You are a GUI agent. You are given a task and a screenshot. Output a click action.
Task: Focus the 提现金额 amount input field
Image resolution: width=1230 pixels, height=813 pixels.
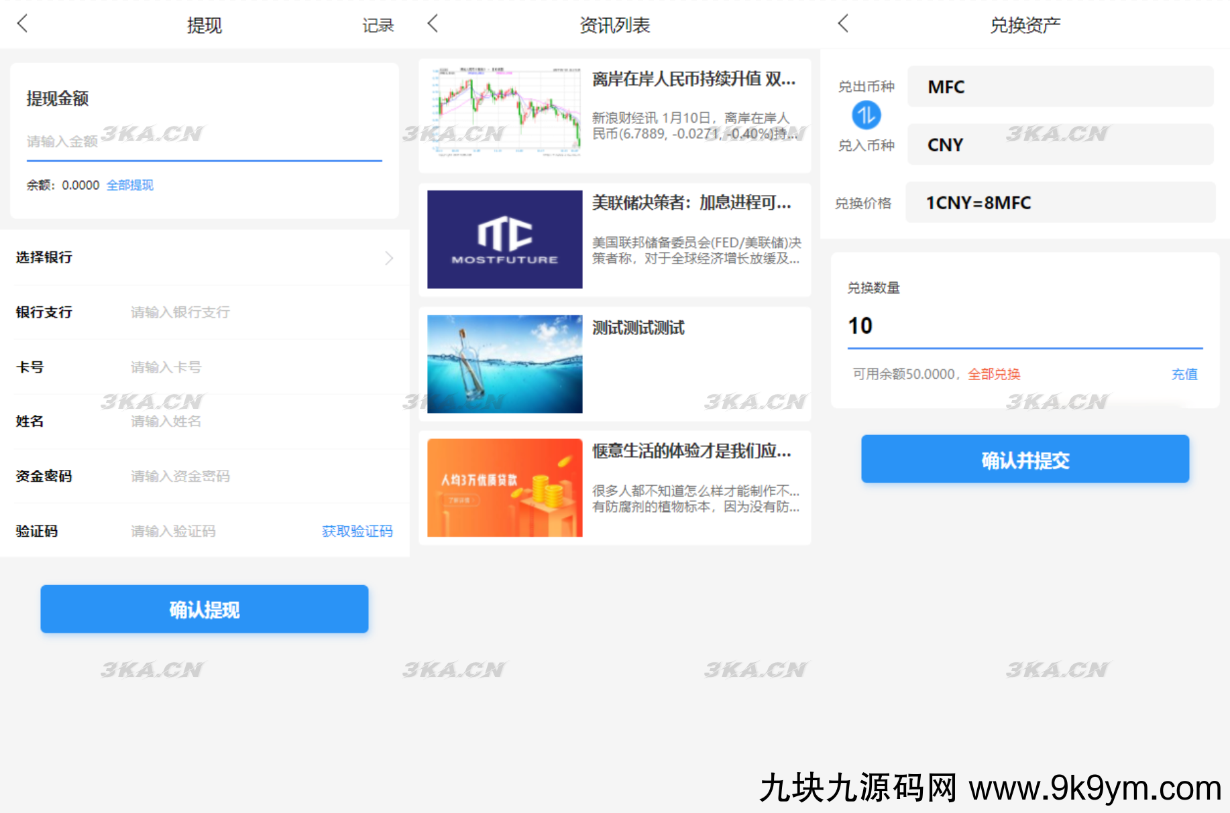click(204, 141)
